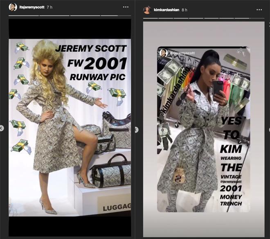The height and width of the screenshot is (239, 270).
Task: Click the 'RUNWAY PIC' text in left story
Action: (x=97, y=77)
